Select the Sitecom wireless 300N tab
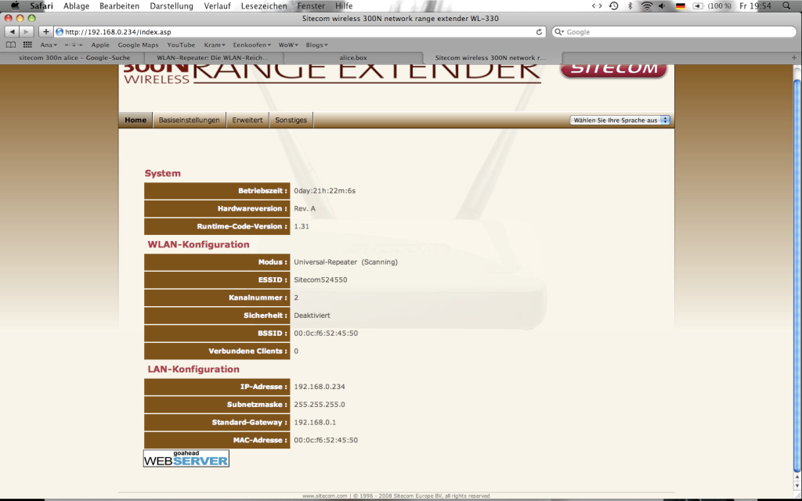Screen dimensions: 802x501 tap(491, 58)
